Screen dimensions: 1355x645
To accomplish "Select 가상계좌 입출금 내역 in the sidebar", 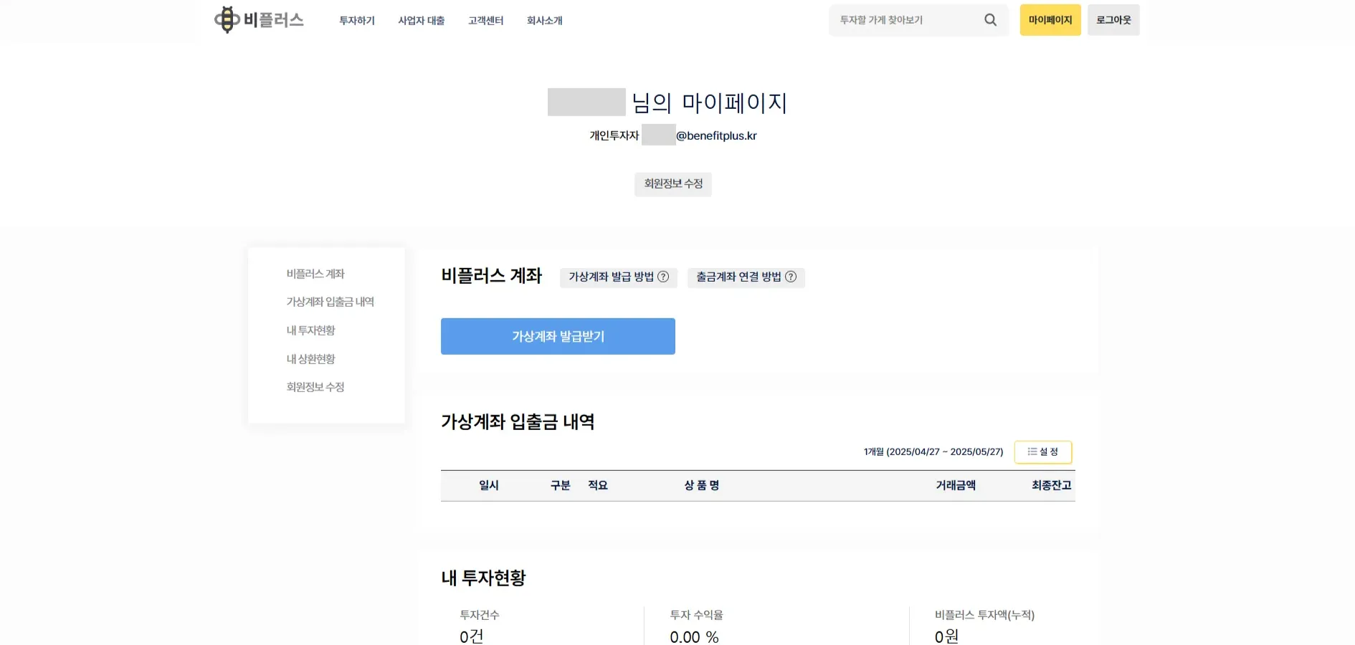I will tap(331, 302).
